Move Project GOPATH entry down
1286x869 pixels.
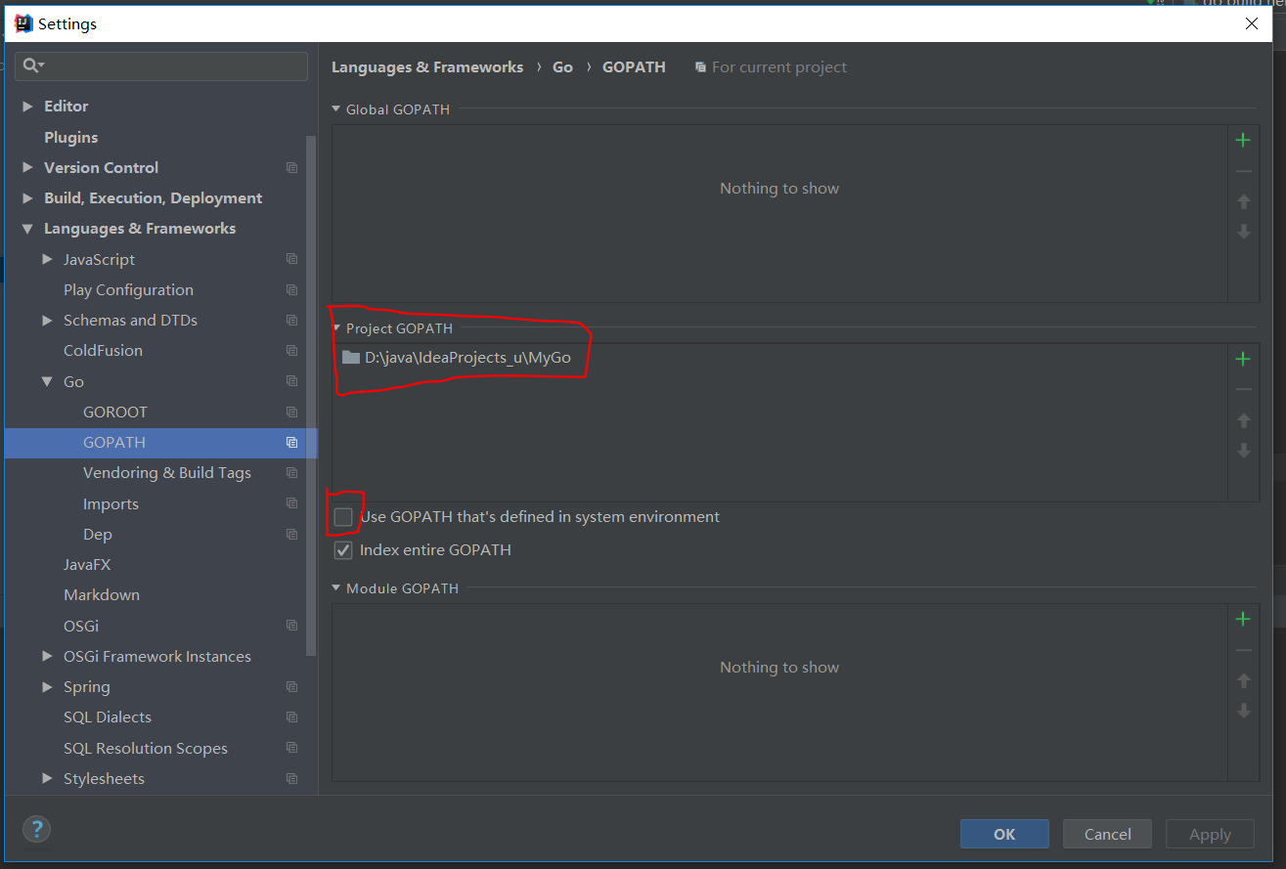click(1243, 451)
